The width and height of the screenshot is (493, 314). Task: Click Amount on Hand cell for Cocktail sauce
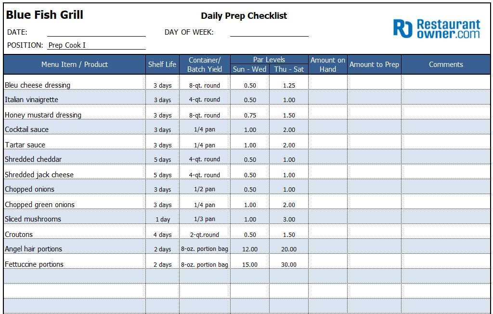[327, 127]
